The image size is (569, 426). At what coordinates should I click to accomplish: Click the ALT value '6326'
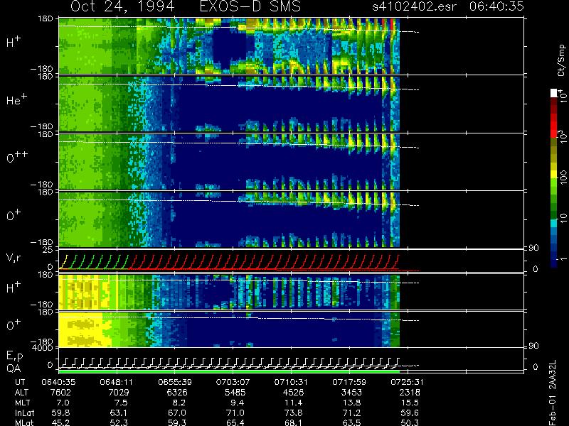tap(177, 393)
